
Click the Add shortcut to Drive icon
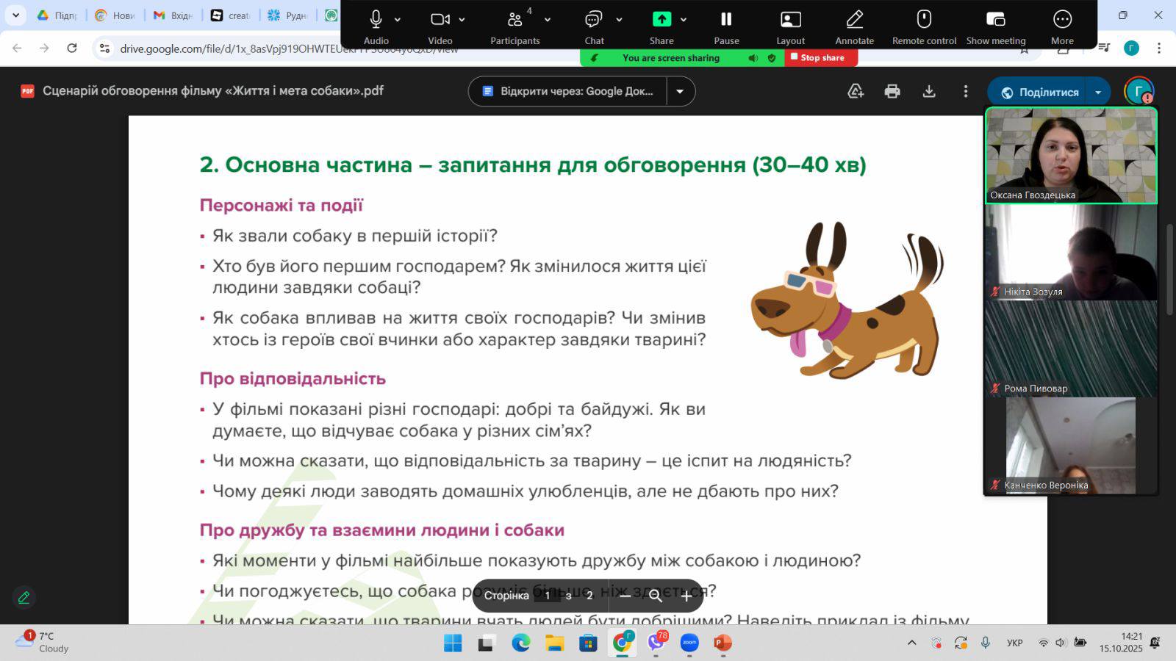point(856,92)
